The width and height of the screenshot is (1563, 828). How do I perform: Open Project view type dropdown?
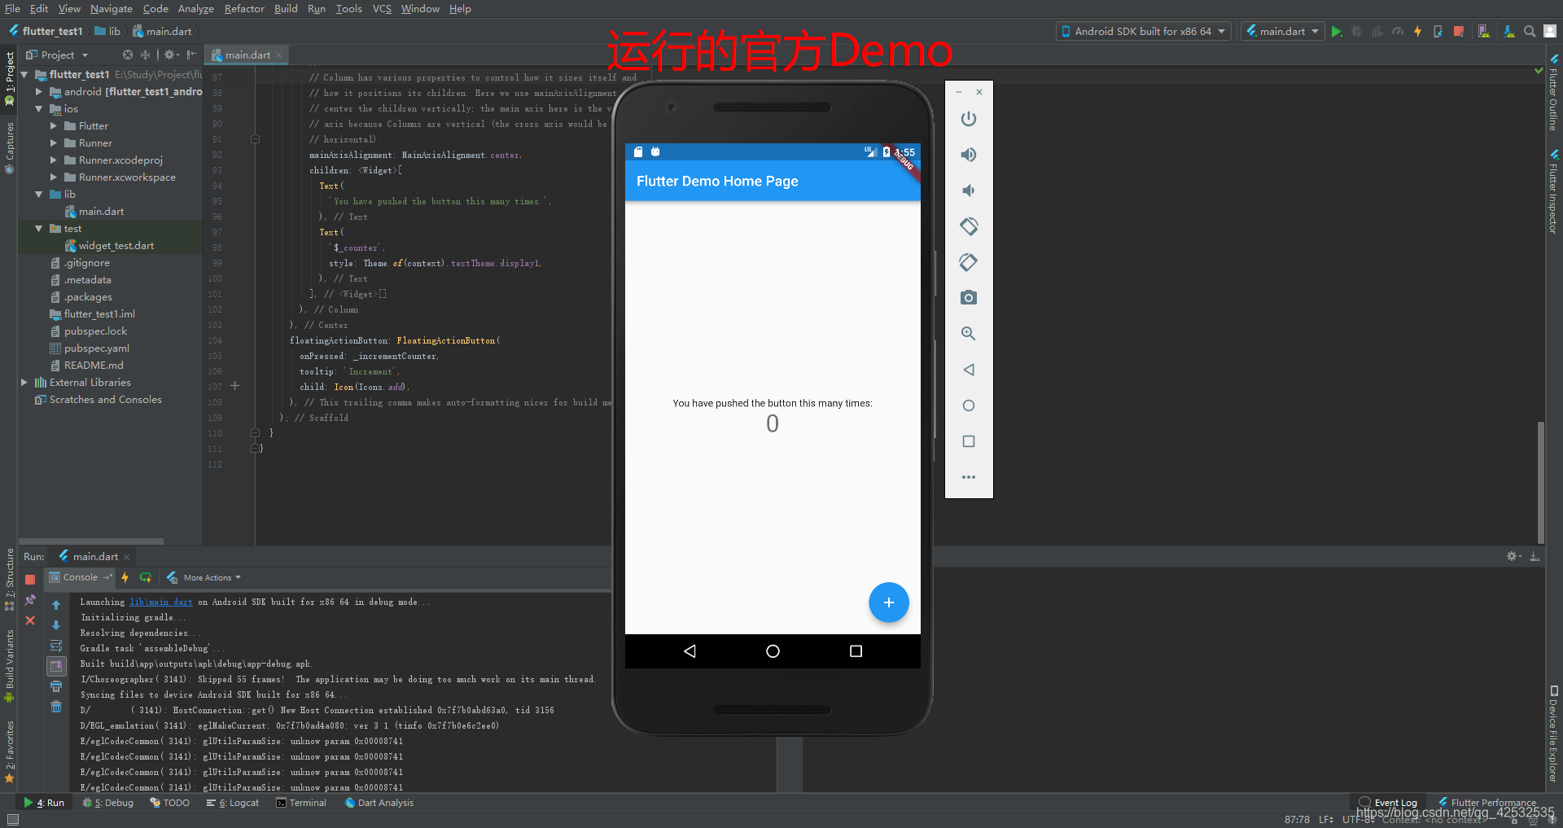[x=57, y=55]
